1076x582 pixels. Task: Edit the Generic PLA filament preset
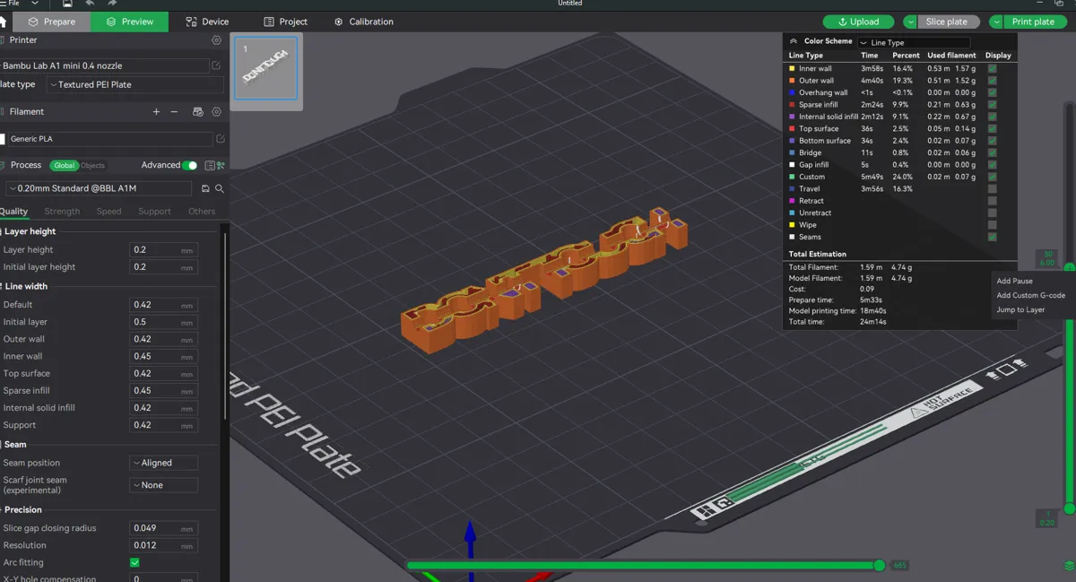coord(221,139)
